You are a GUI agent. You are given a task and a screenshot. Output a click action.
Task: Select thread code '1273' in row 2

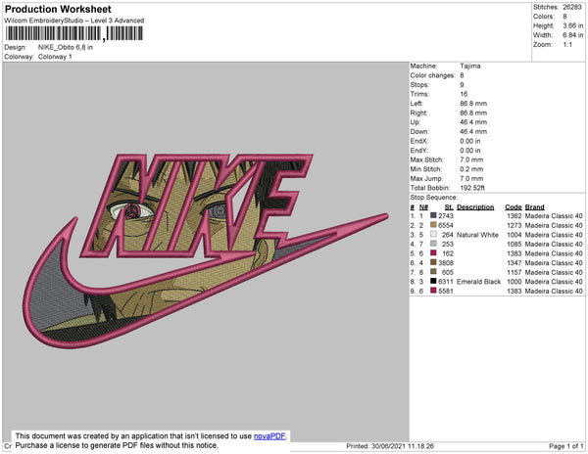[514, 225]
